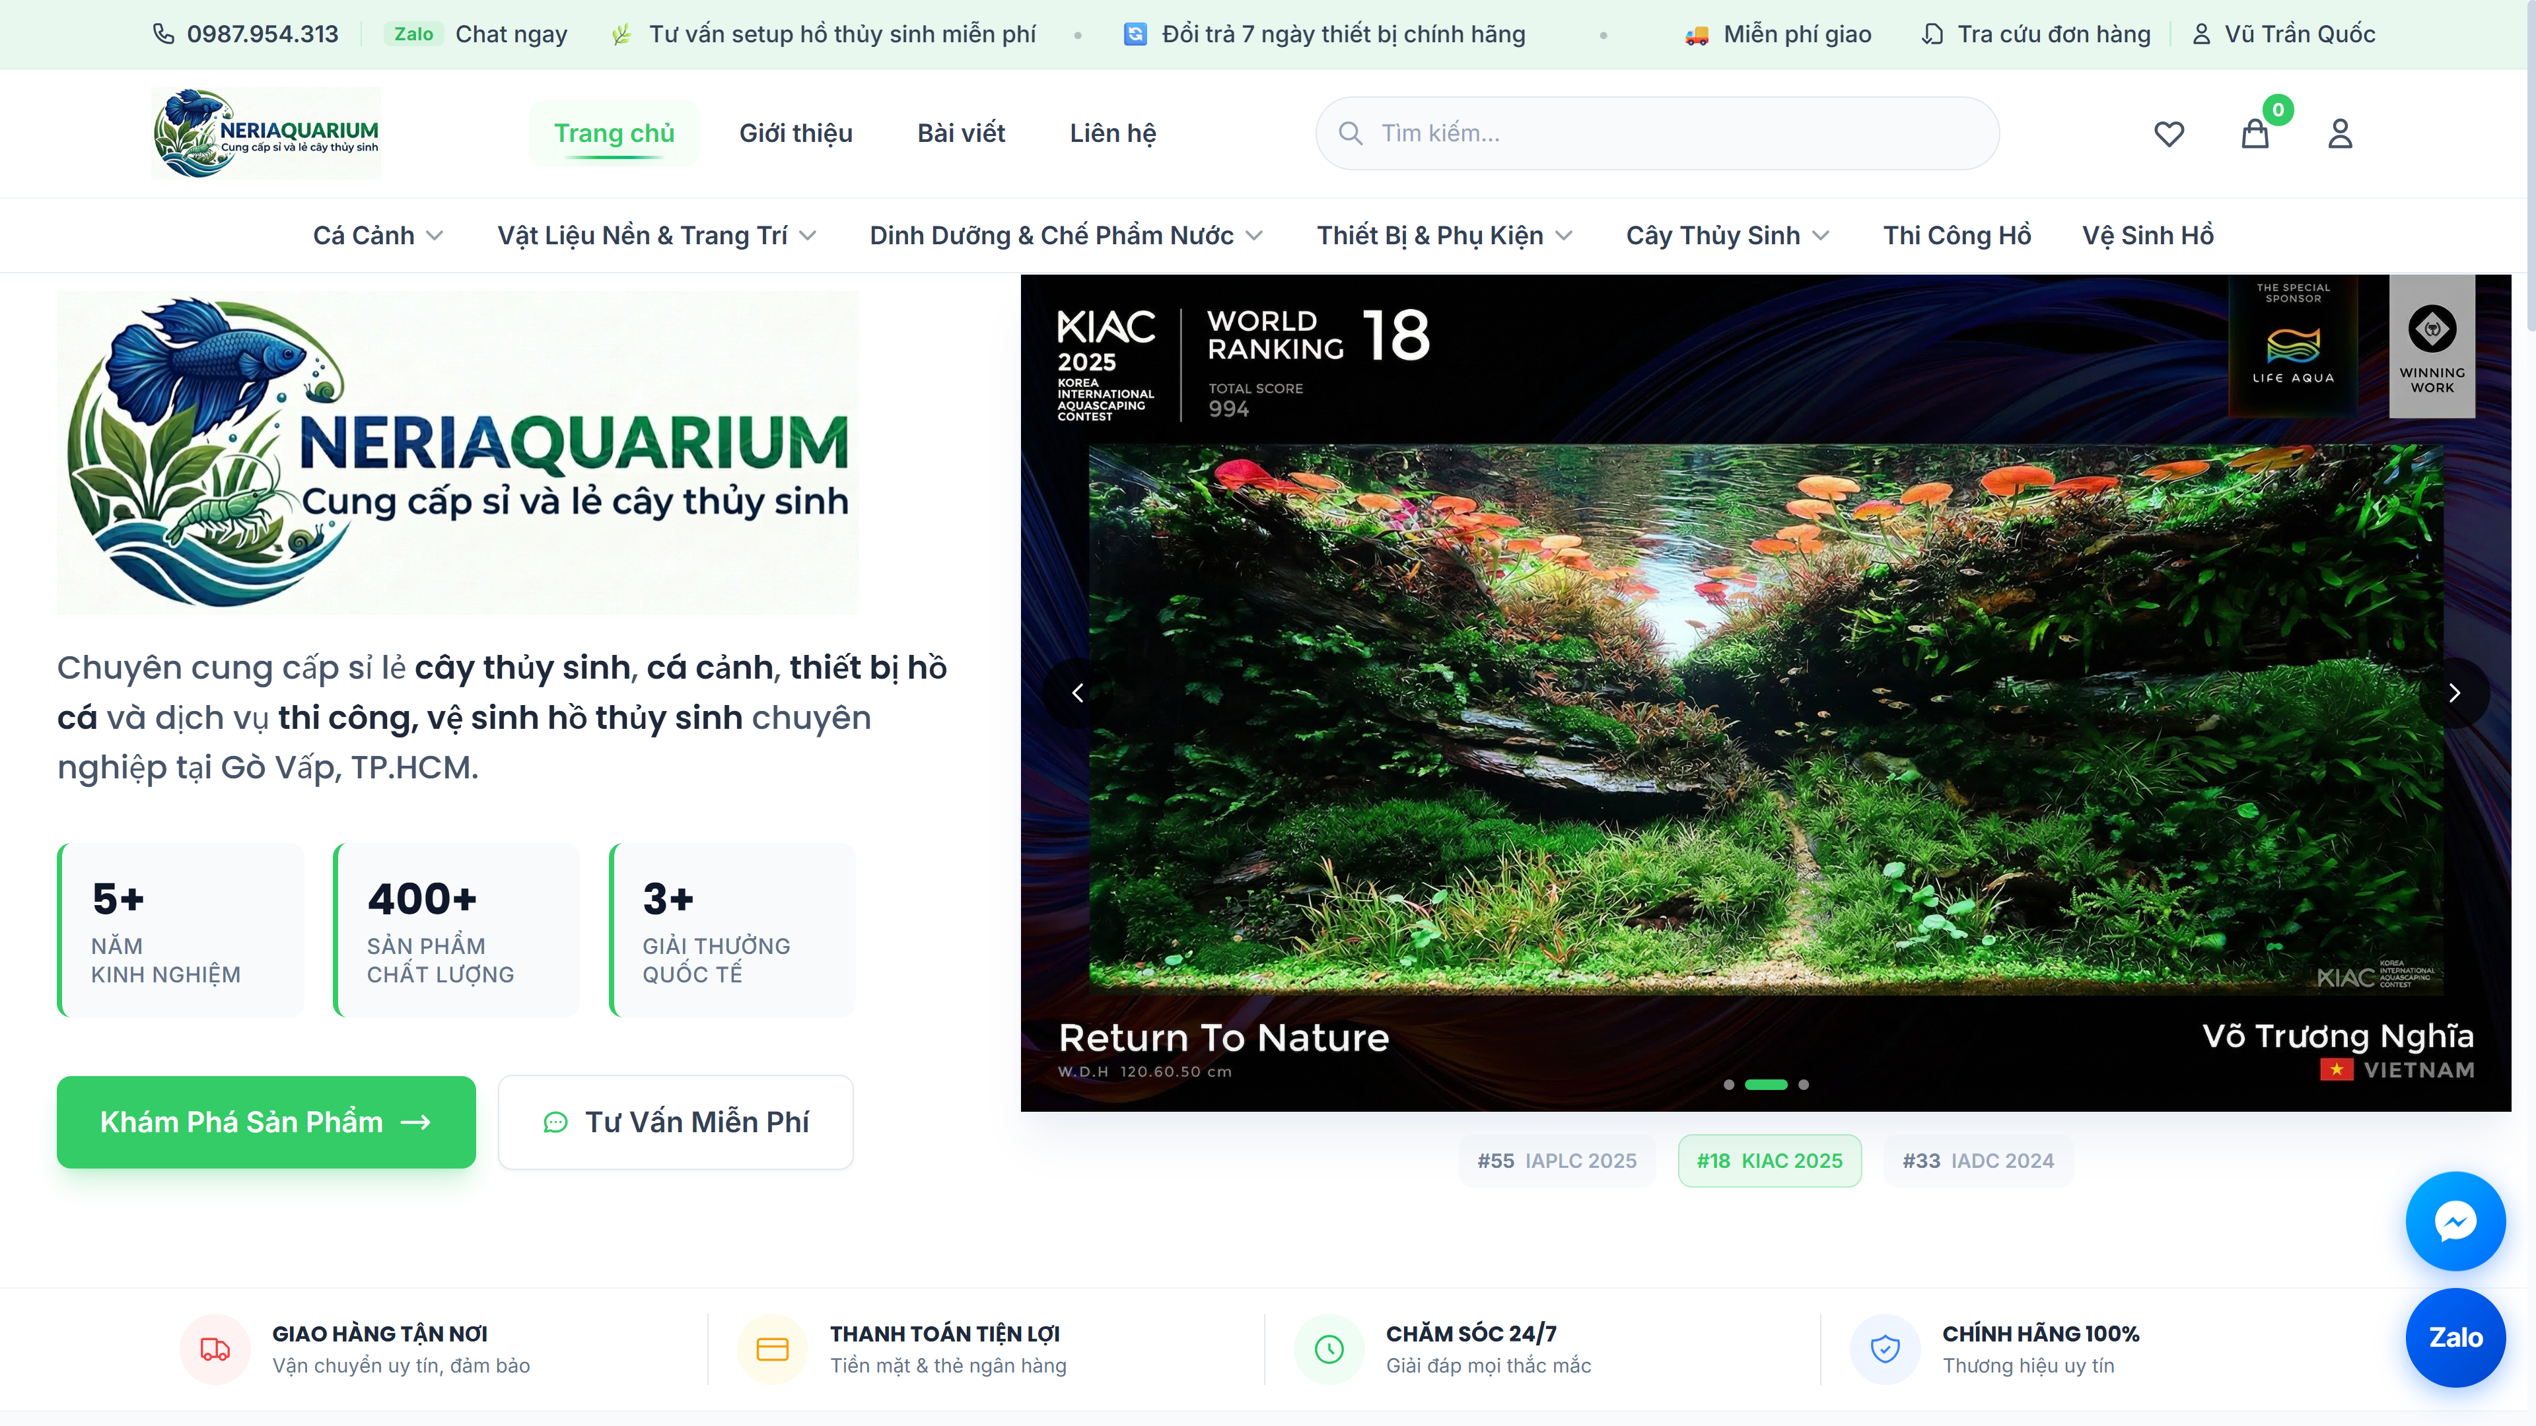Expand the Thiết Bị & Phụ Kiện menu
Viewport: 2536px width, 1426px height.
click(x=1444, y=236)
